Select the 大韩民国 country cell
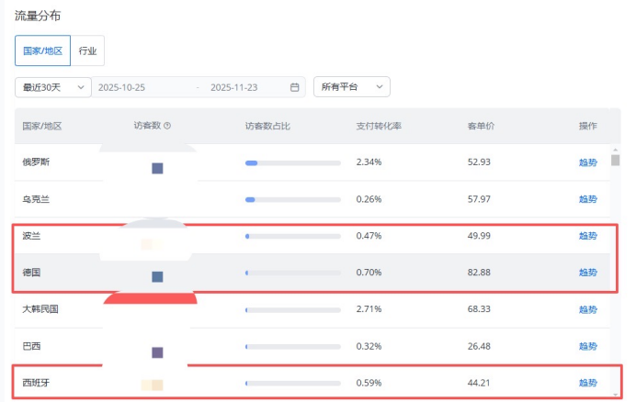636x402 pixels. pyautogui.click(x=40, y=309)
